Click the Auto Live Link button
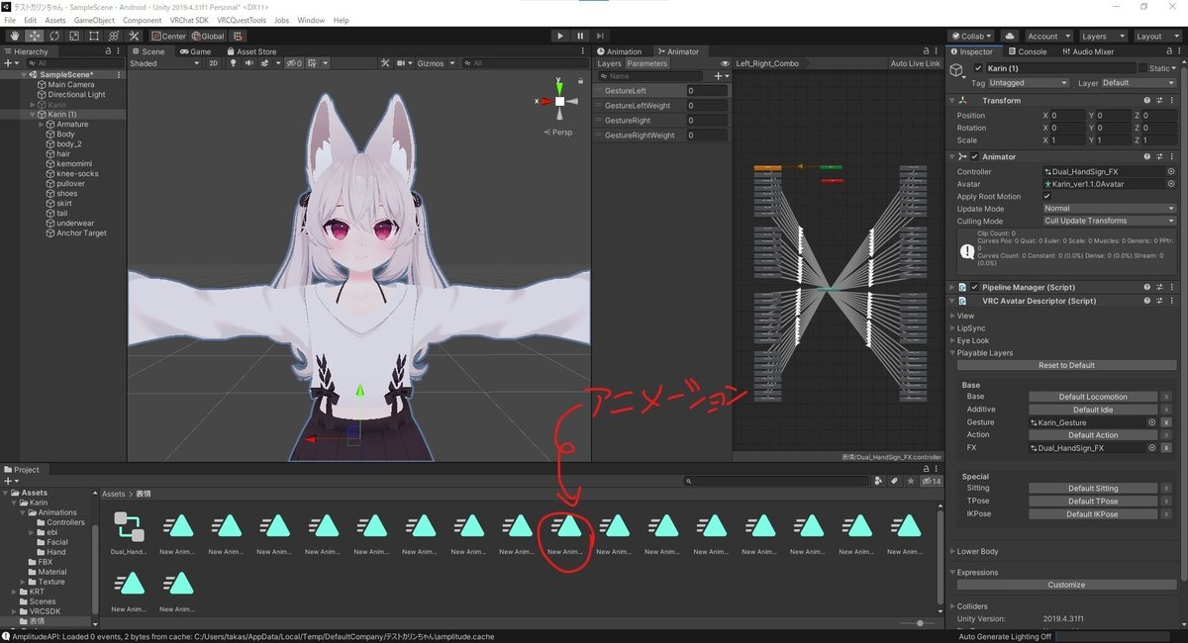This screenshot has width=1188, height=643. [x=915, y=63]
